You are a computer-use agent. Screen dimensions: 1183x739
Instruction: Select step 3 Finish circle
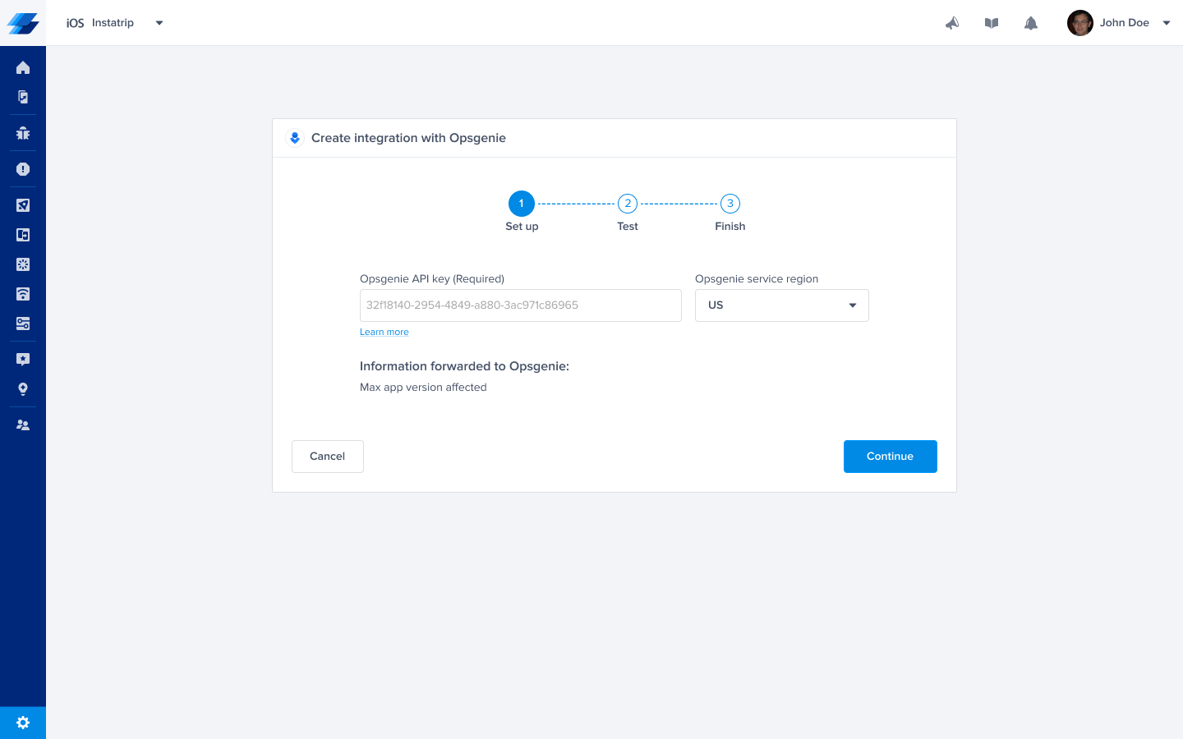tap(730, 204)
